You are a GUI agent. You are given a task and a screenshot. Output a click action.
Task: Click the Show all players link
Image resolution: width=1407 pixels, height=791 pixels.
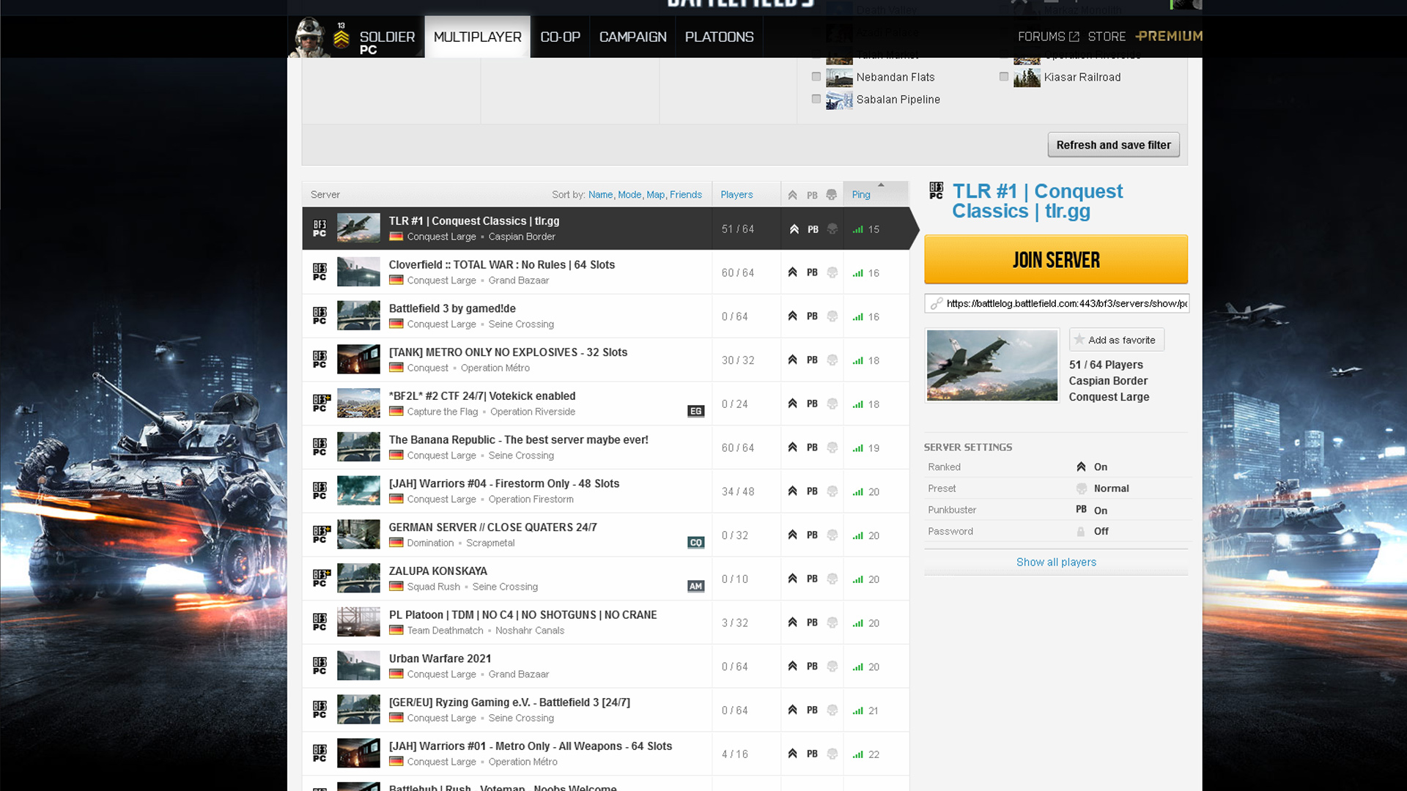tap(1056, 562)
